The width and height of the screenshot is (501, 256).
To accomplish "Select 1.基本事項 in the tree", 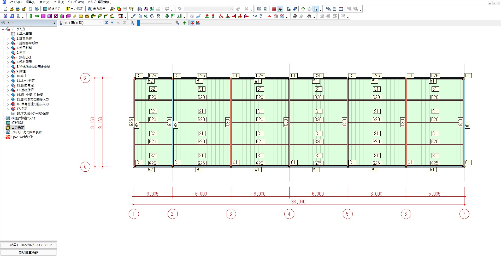I will coord(24,34).
